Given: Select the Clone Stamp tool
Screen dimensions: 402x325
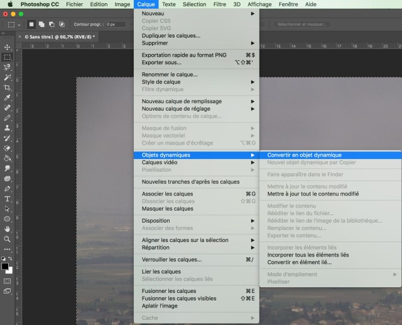Looking at the screenshot, I should (8, 128).
